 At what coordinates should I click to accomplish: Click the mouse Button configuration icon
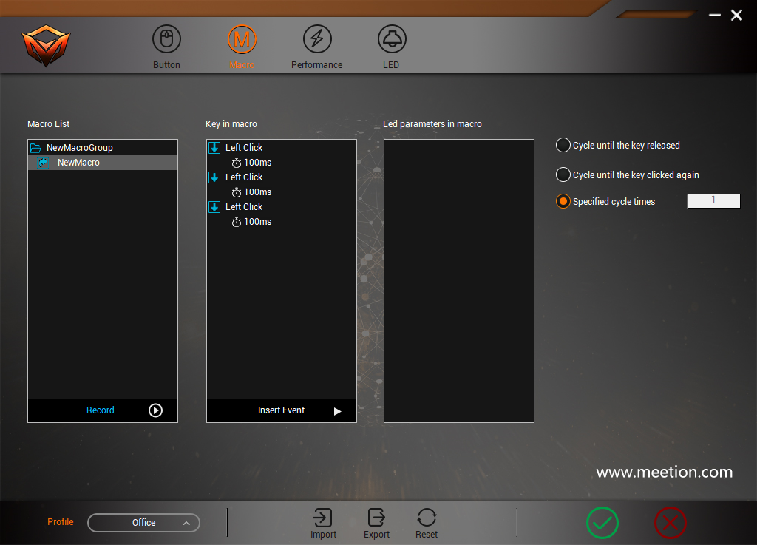click(166, 38)
